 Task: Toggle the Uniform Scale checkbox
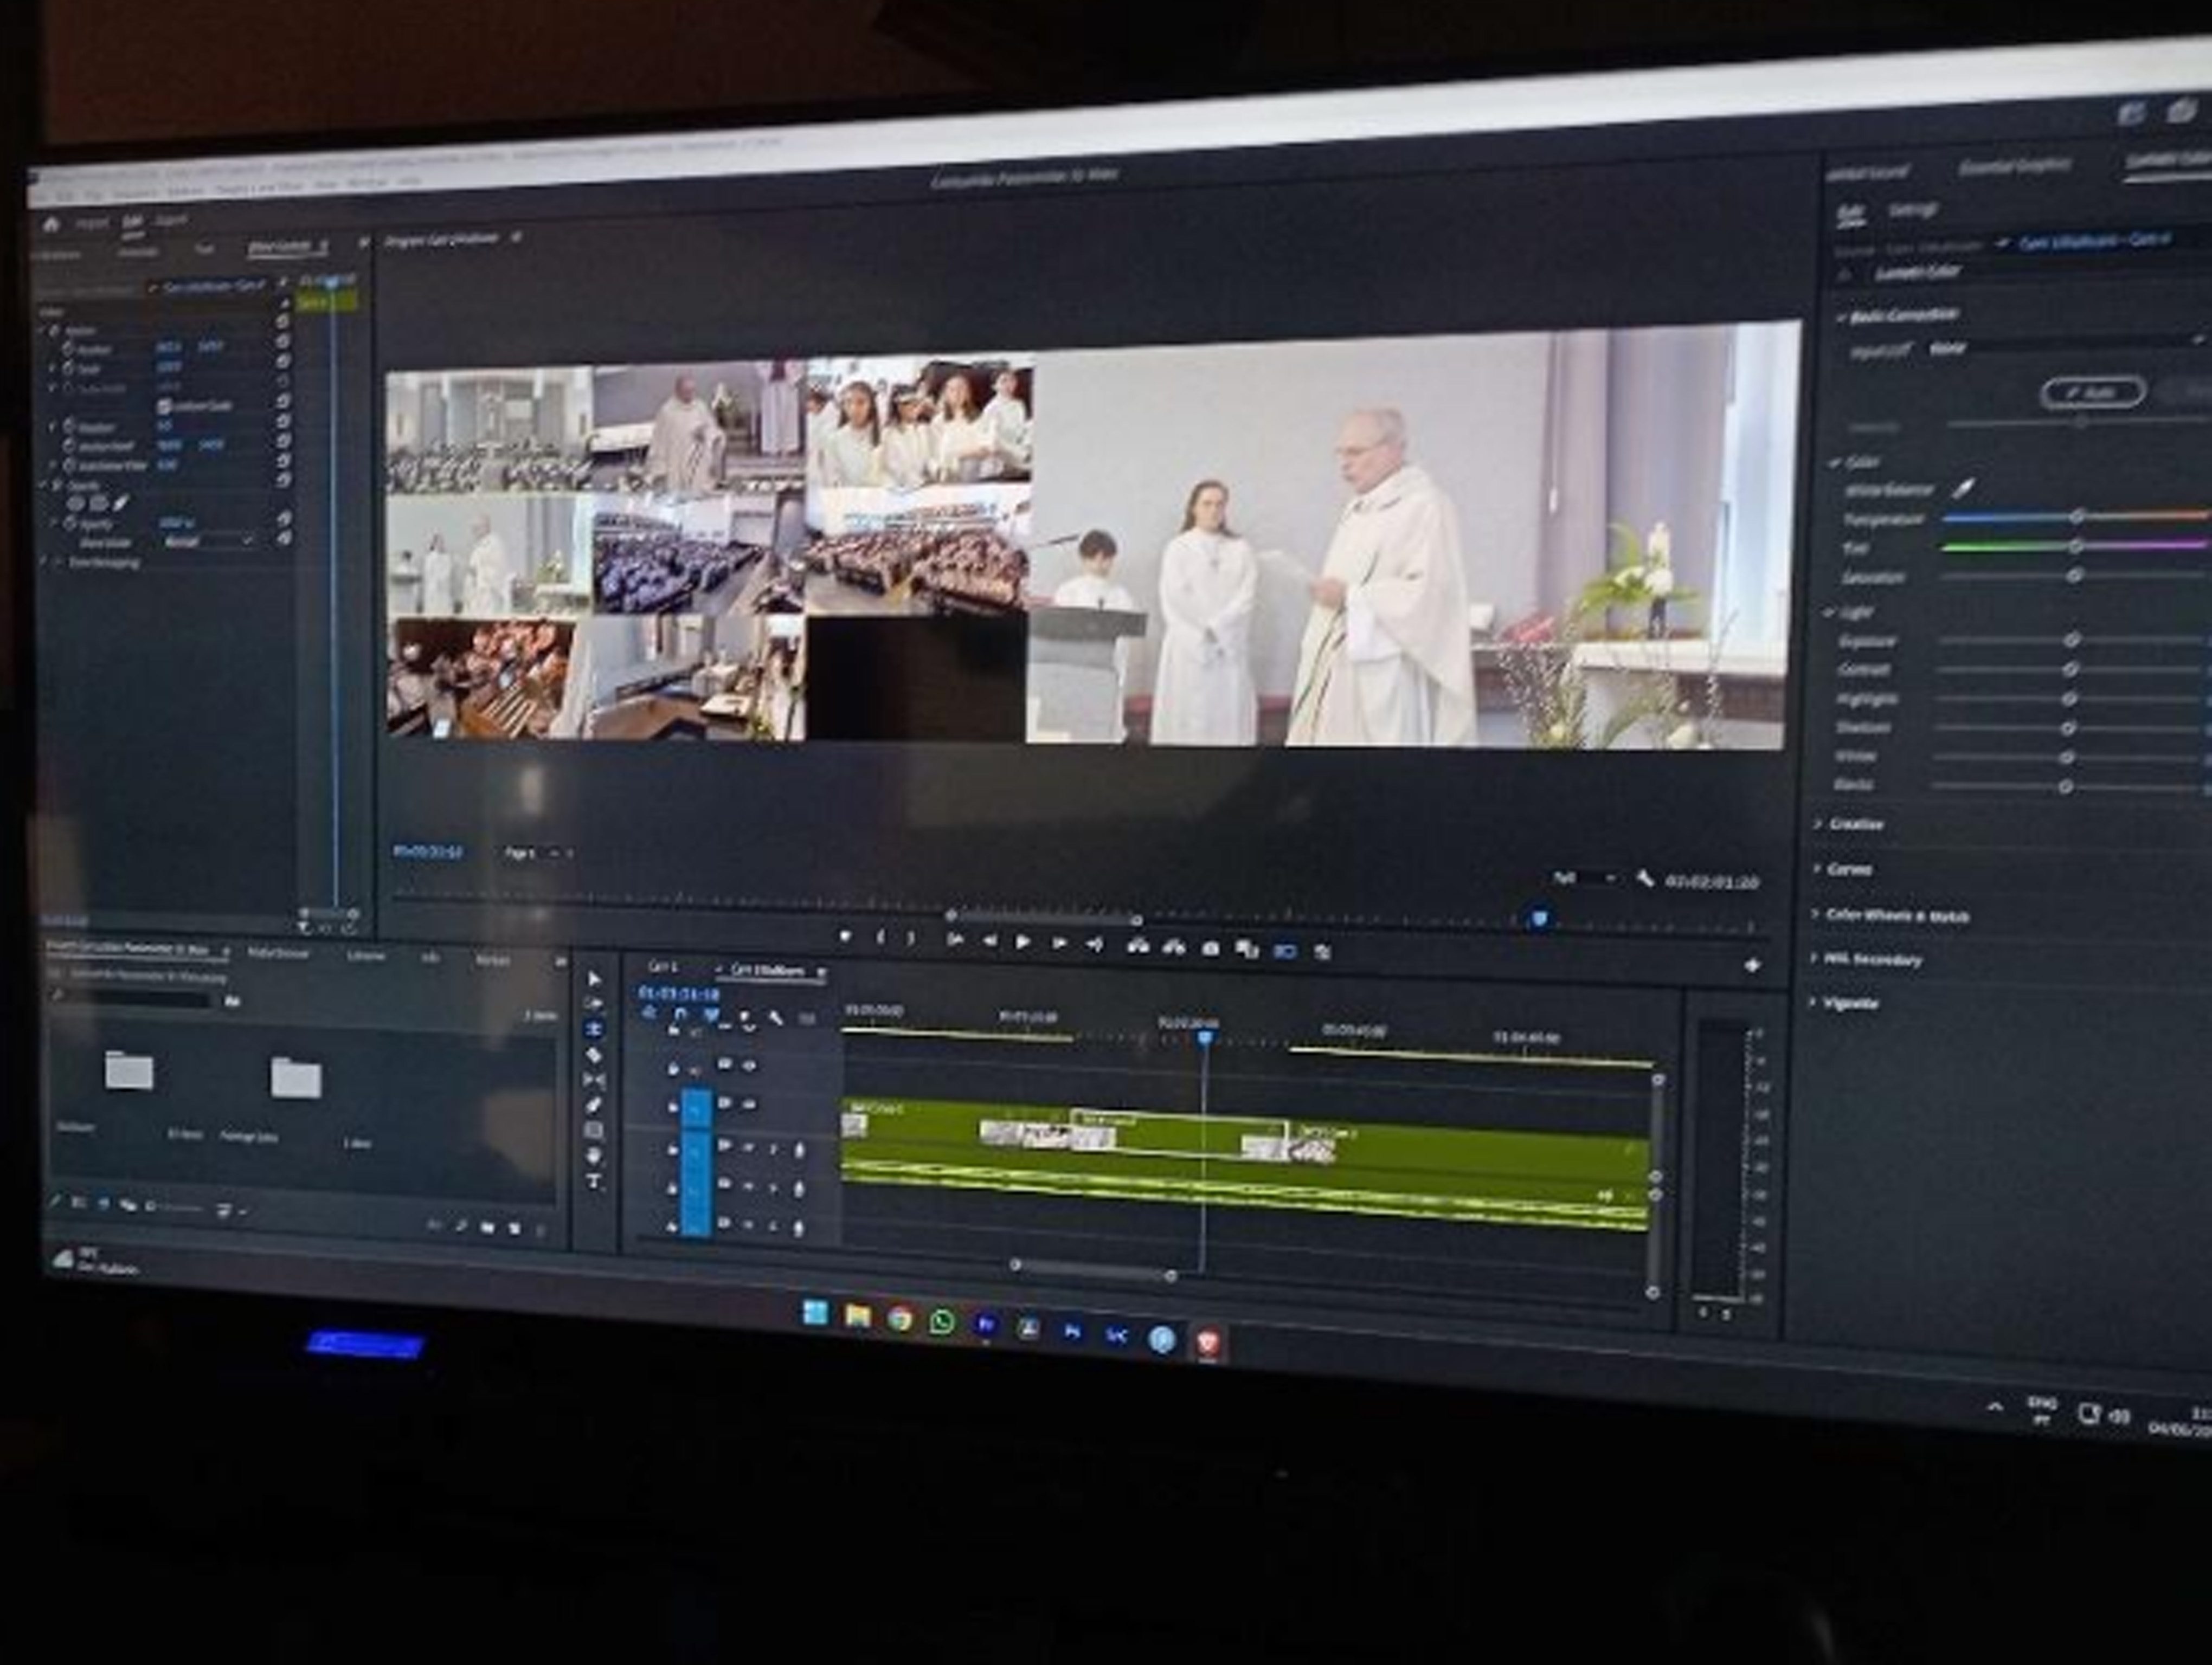(164, 406)
